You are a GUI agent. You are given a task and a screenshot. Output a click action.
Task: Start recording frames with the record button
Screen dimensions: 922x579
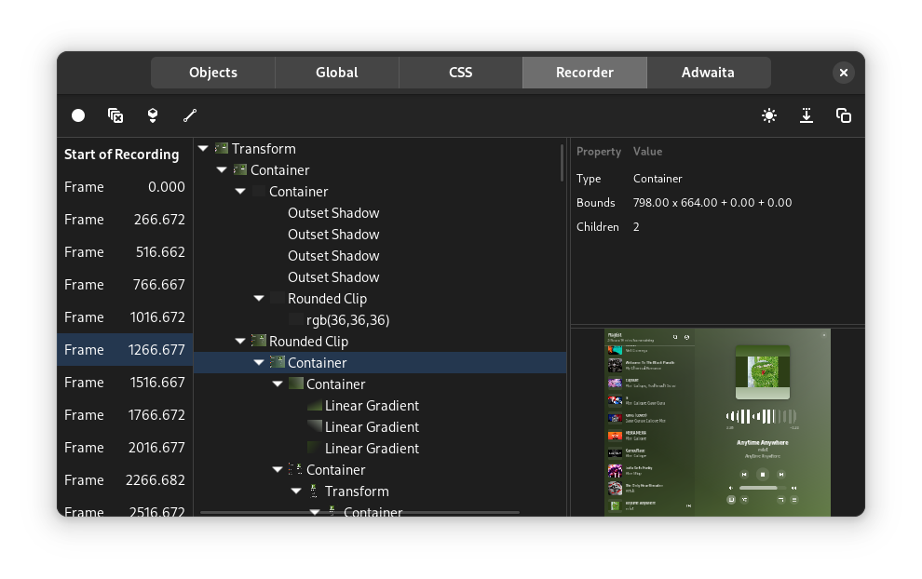click(78, 115)
